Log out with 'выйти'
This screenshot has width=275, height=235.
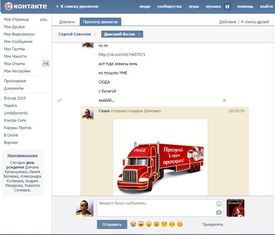(266, 6)
